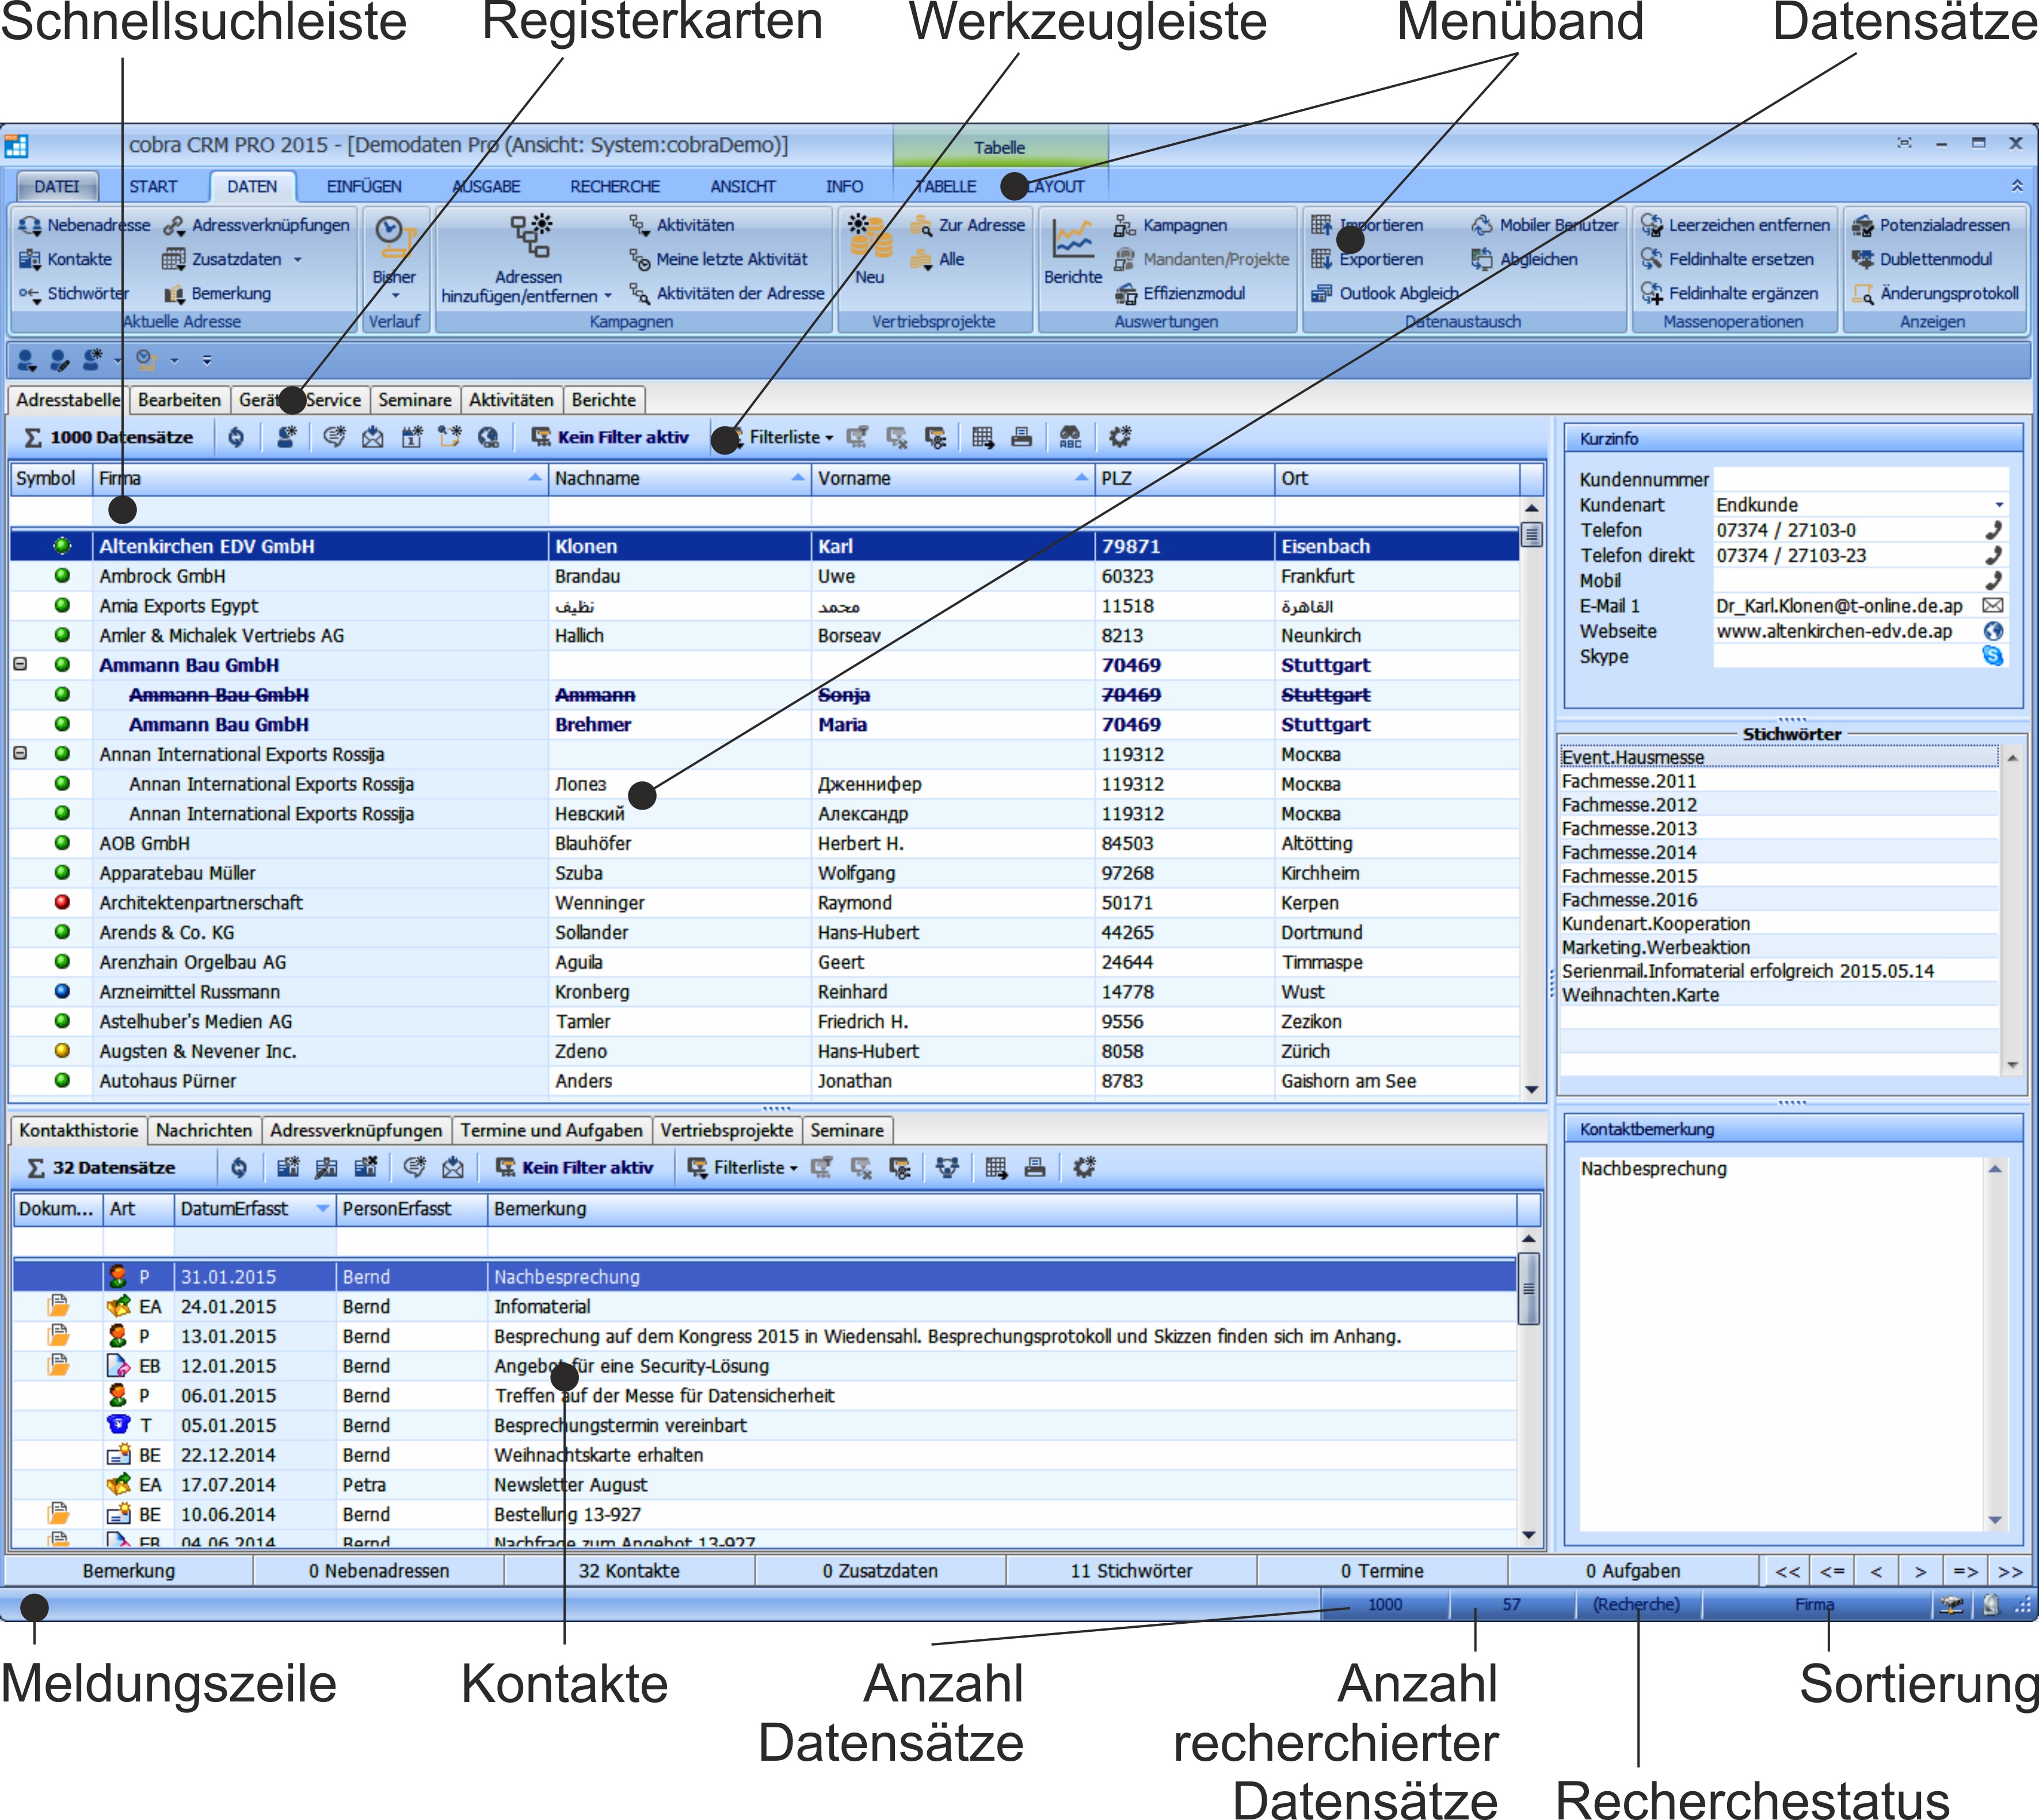Toggle Kein Filter aktiv in the contact history toolbar
2039x1820 pixels.
pyautogui.click(x=574, y=1167)
